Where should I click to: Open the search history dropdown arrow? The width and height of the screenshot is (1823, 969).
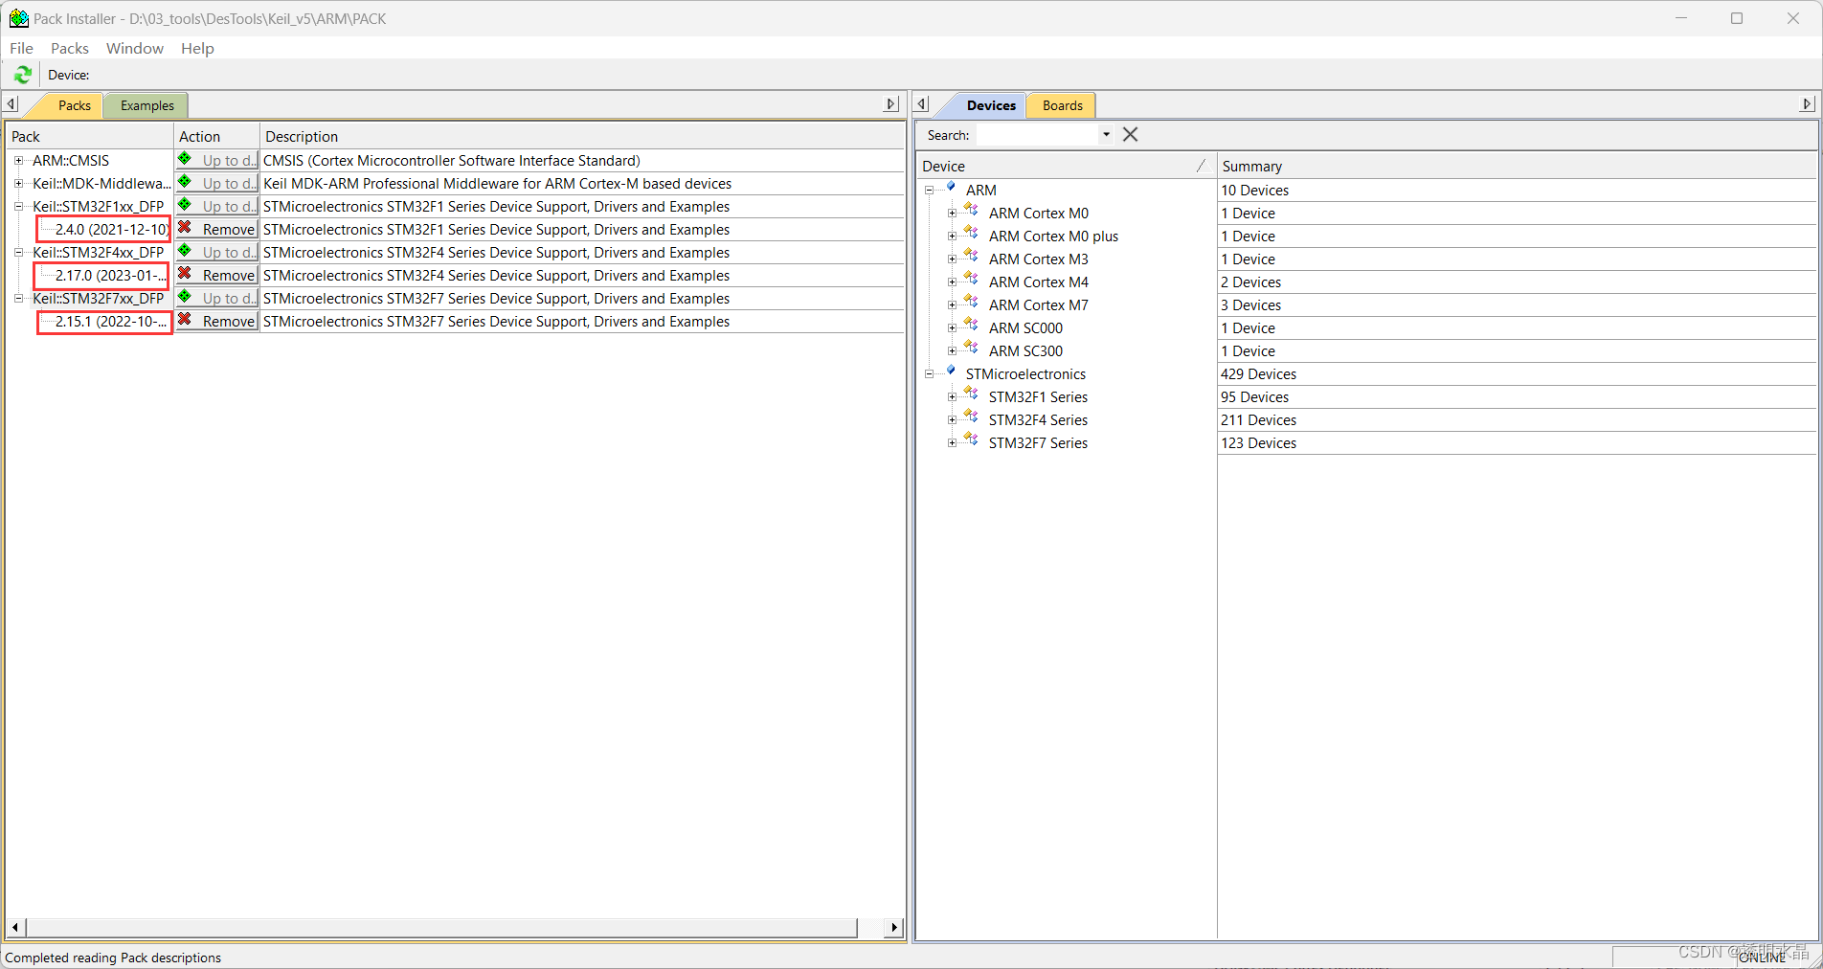point(1106,134)
